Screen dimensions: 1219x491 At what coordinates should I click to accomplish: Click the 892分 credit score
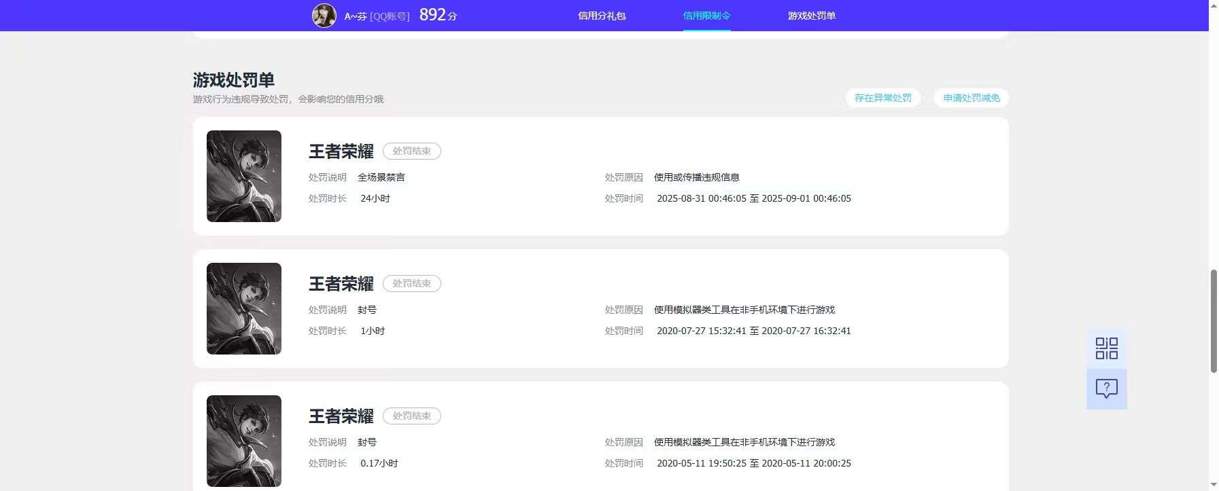pyautogui.click(x=438, y=15)
